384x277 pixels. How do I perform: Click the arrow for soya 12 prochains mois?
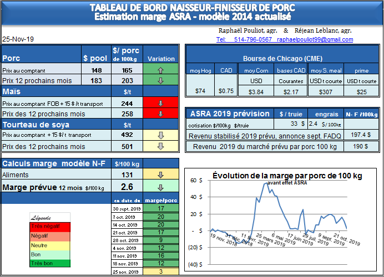(x=161, y=146)
